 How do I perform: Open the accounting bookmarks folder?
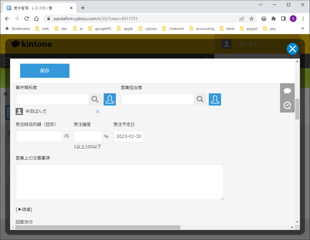pyautogui.click(x=202, y=29)
